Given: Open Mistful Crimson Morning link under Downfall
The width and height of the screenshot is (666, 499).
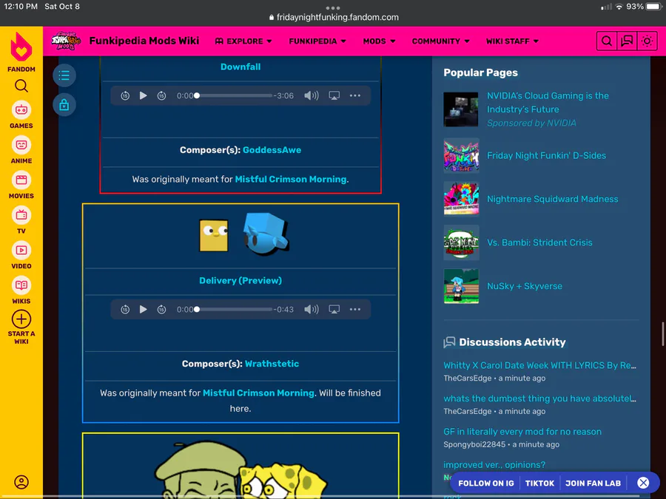Looking at the screenshot, I should tap(291, 179).
